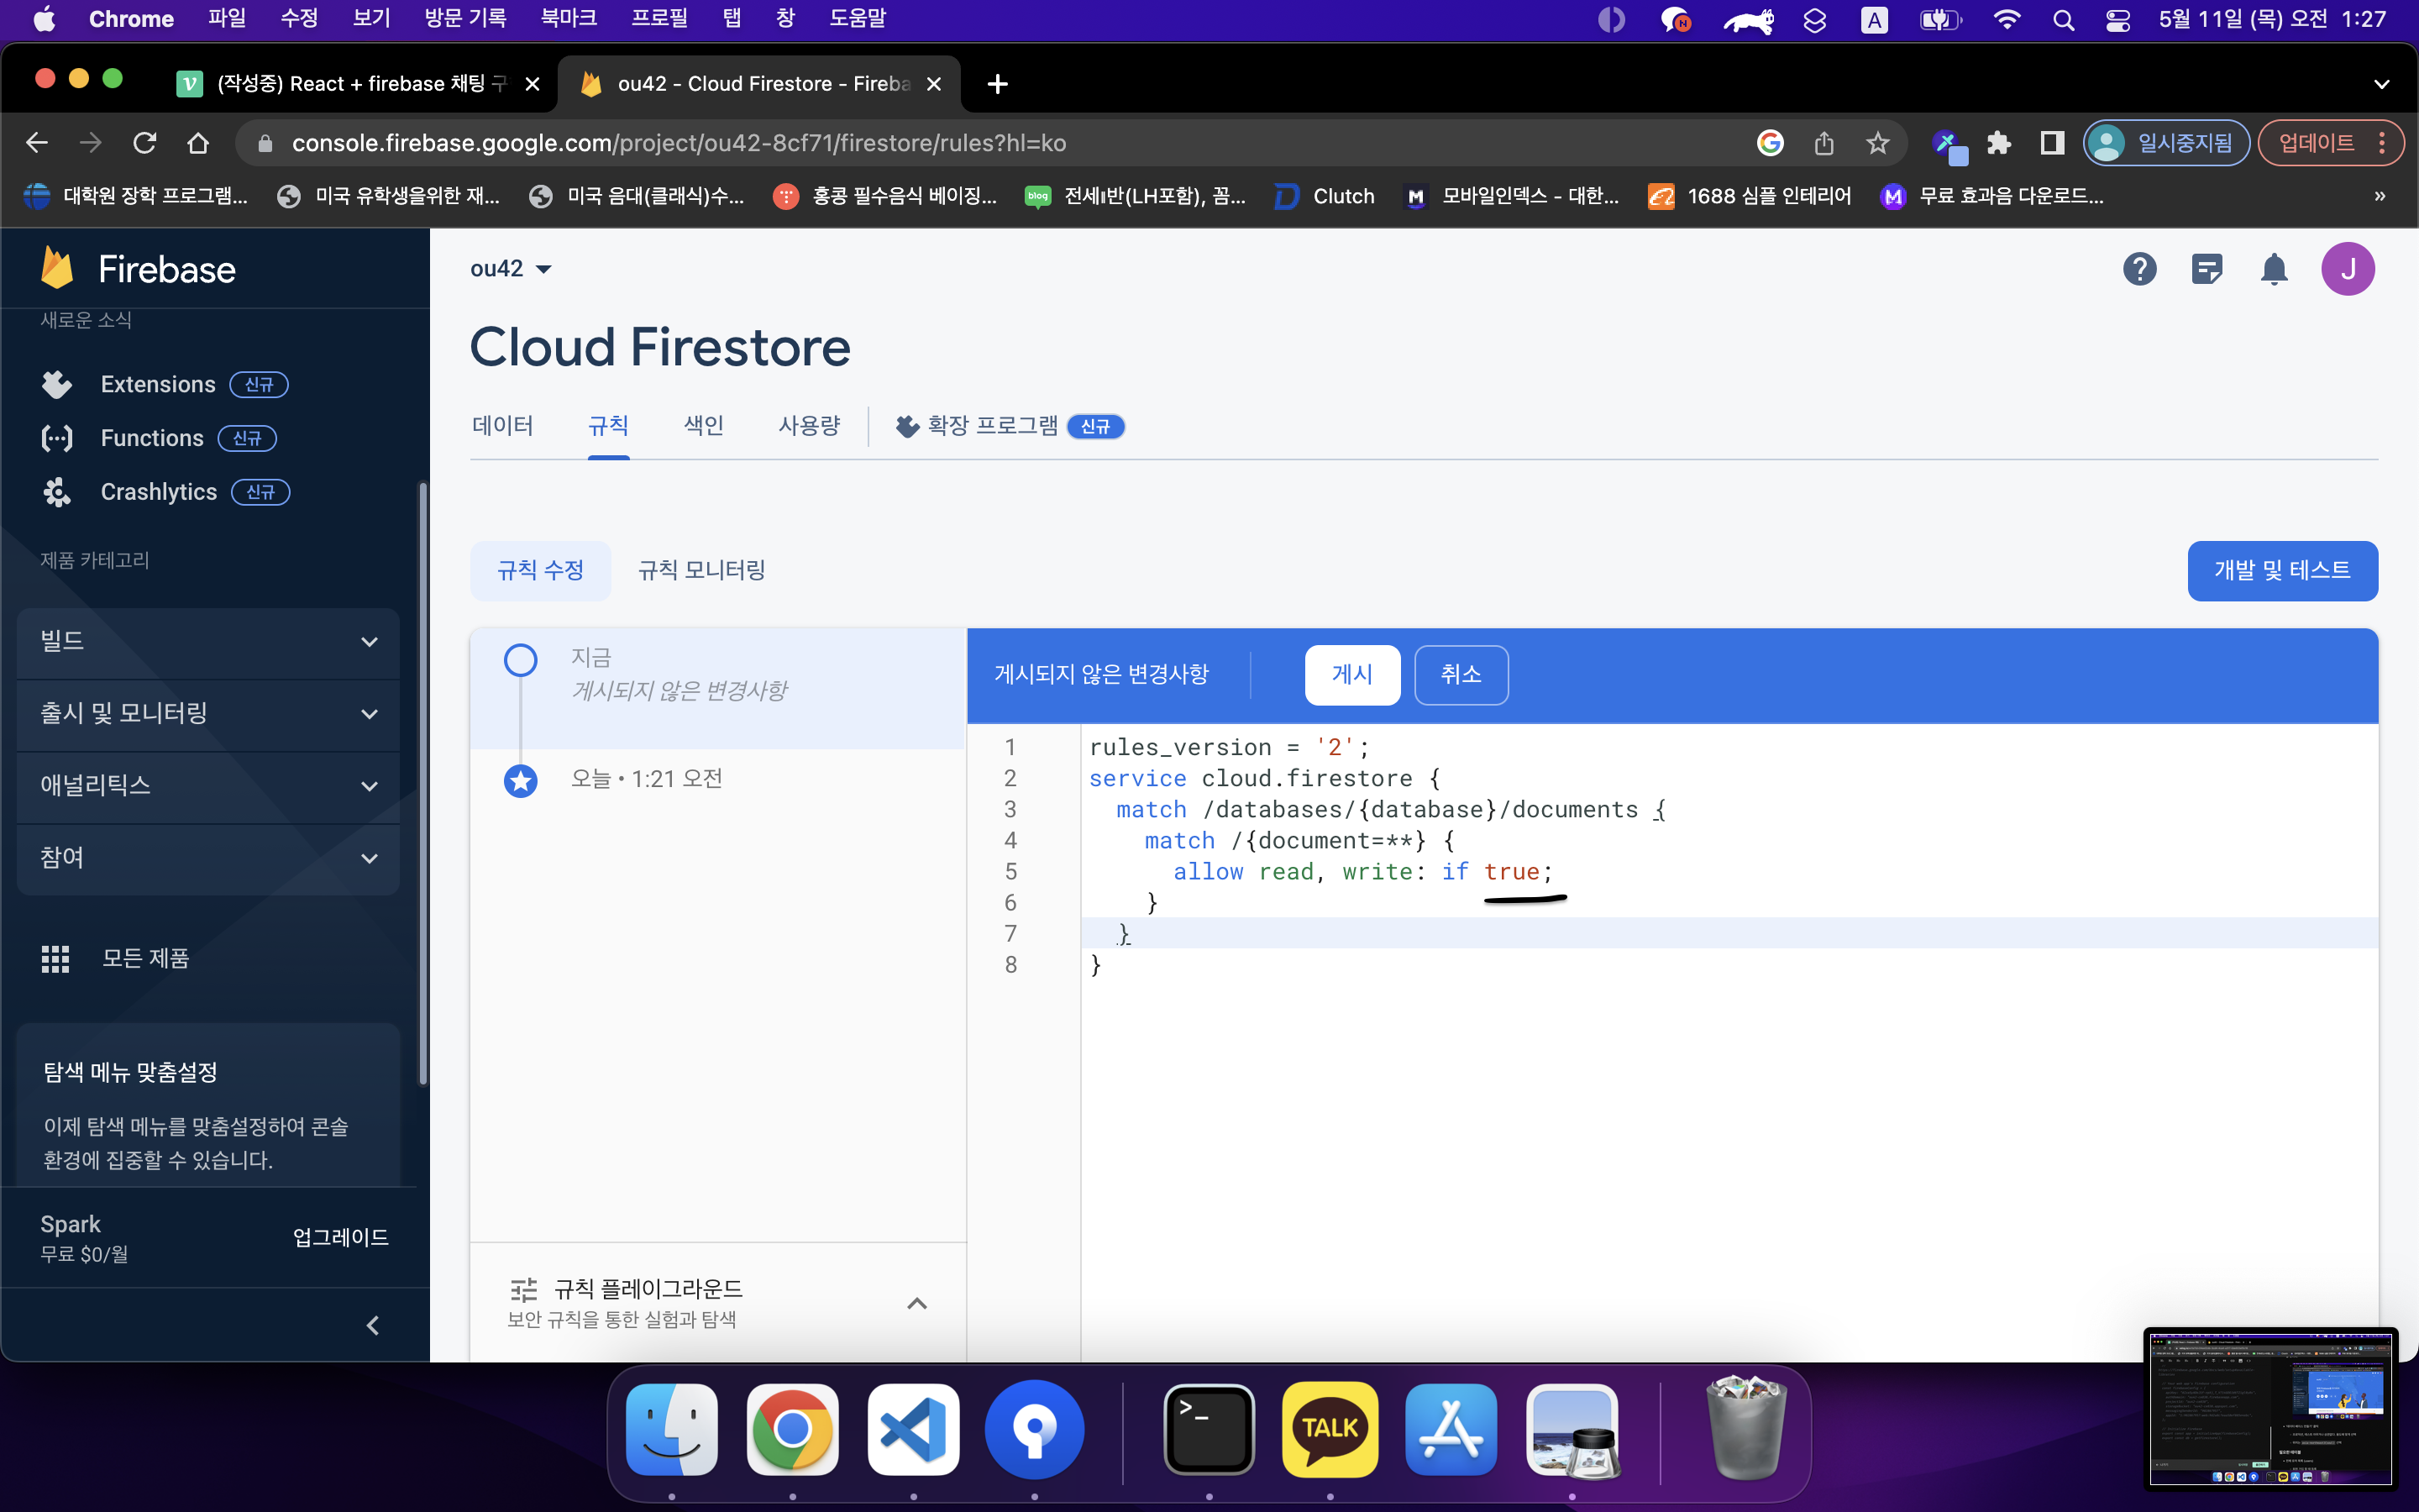Click the 업그레이드 link
2419x1512 pixels.
click(341, 1237)
